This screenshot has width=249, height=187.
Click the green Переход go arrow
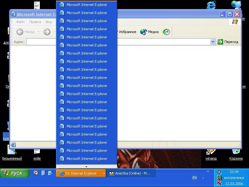pyautogui.click(x=220, y=42)
